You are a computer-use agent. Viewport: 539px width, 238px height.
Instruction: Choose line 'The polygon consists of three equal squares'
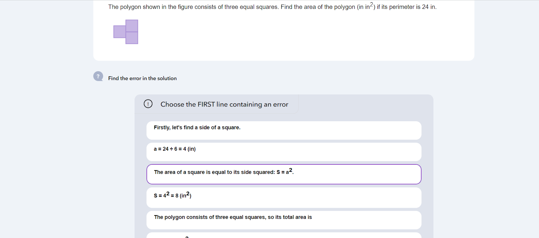coord(284,220)
